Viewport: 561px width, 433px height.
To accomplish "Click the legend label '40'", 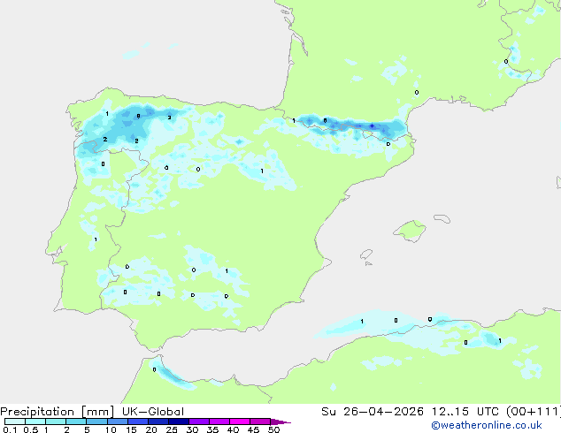I will point(233,429).
